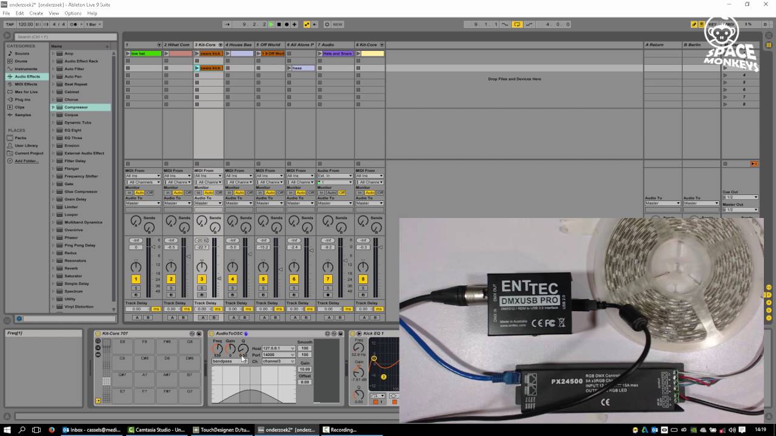This screenshot has height=436, width=776.
Task: Click the TAP tempo button
Action: coord(10,24)
